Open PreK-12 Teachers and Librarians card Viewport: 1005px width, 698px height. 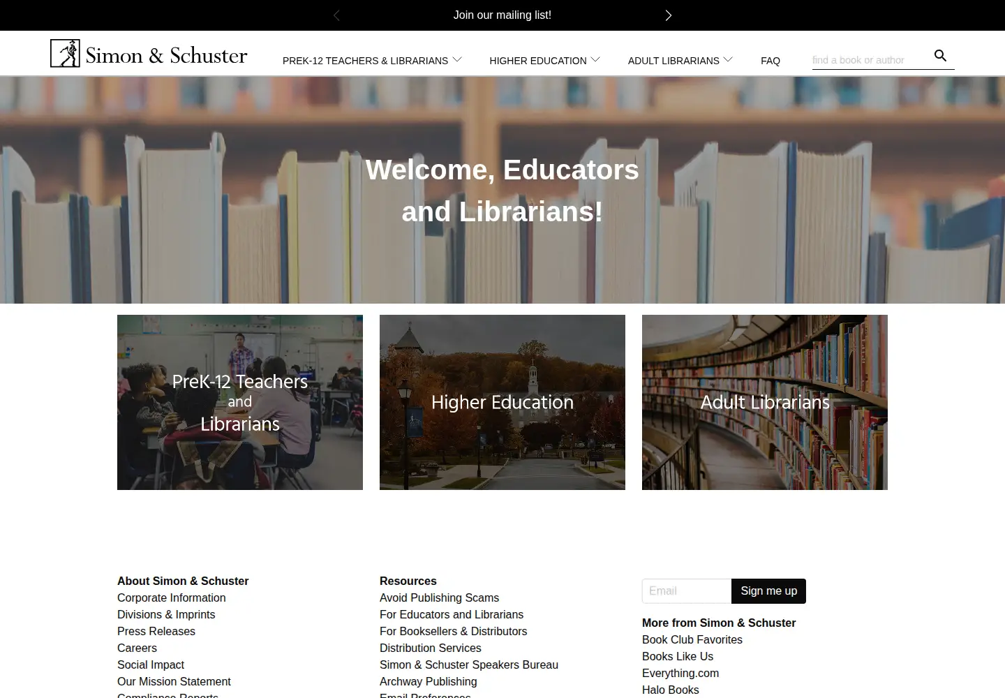[x=240, y=402]
